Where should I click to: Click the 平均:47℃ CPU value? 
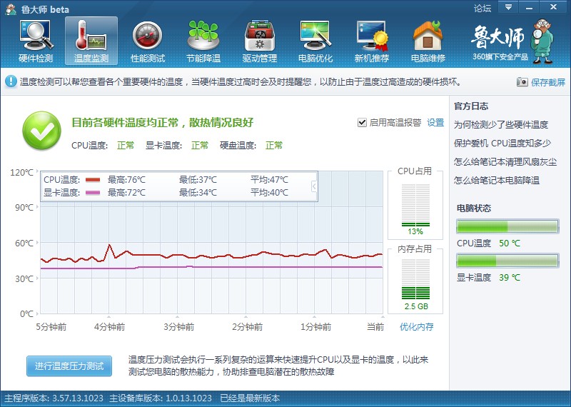coord(269,180)
